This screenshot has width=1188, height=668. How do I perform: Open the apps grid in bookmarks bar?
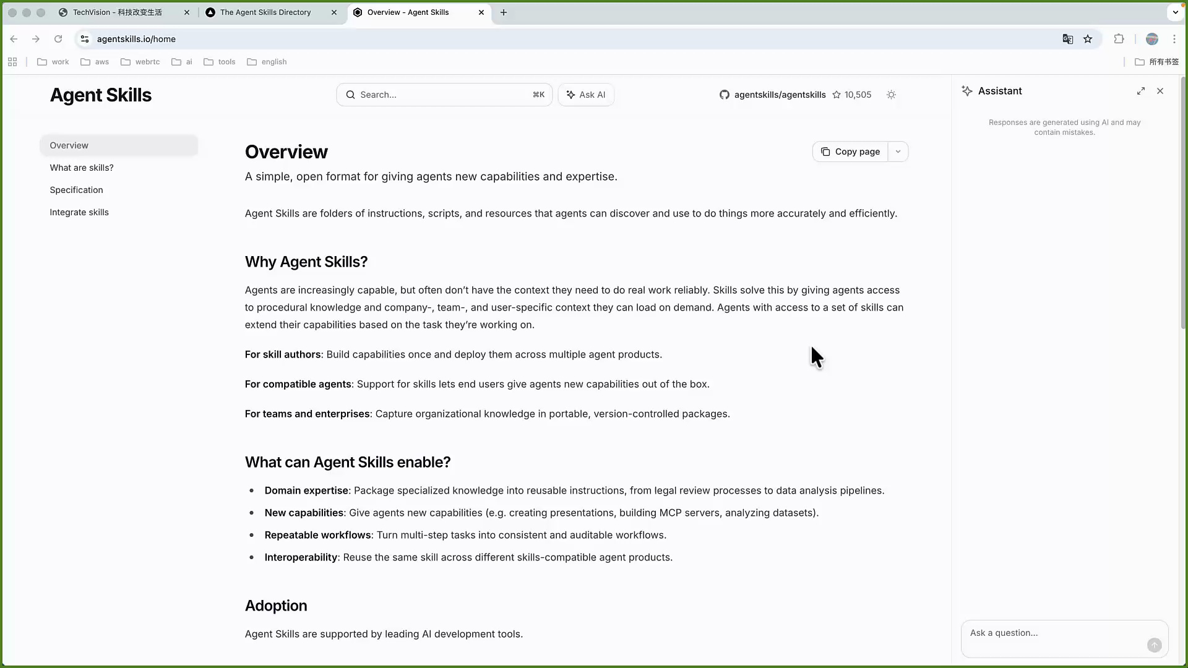(x=12, y=62)
